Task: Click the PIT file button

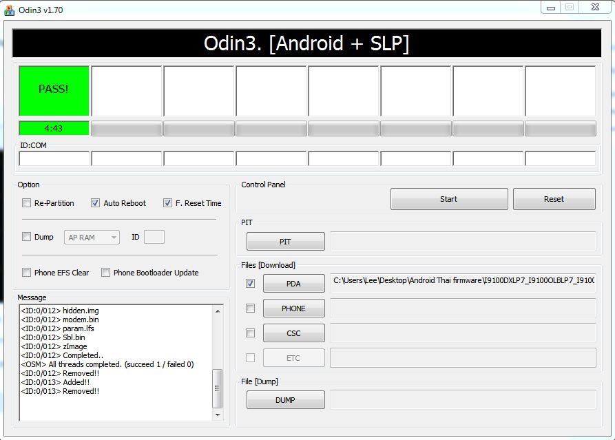Action: click(x=285, y=242)
